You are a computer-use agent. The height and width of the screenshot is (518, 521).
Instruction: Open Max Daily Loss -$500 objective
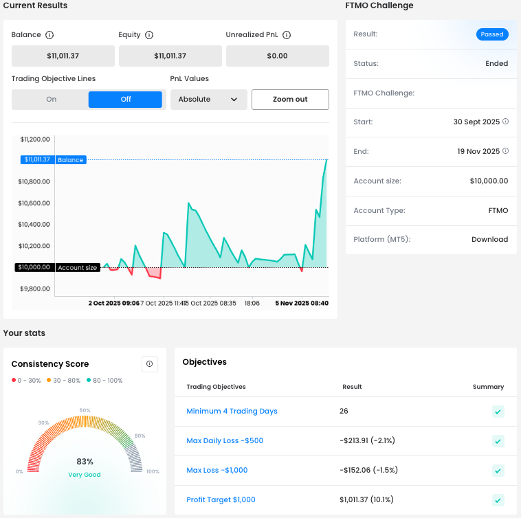[224, 441]
